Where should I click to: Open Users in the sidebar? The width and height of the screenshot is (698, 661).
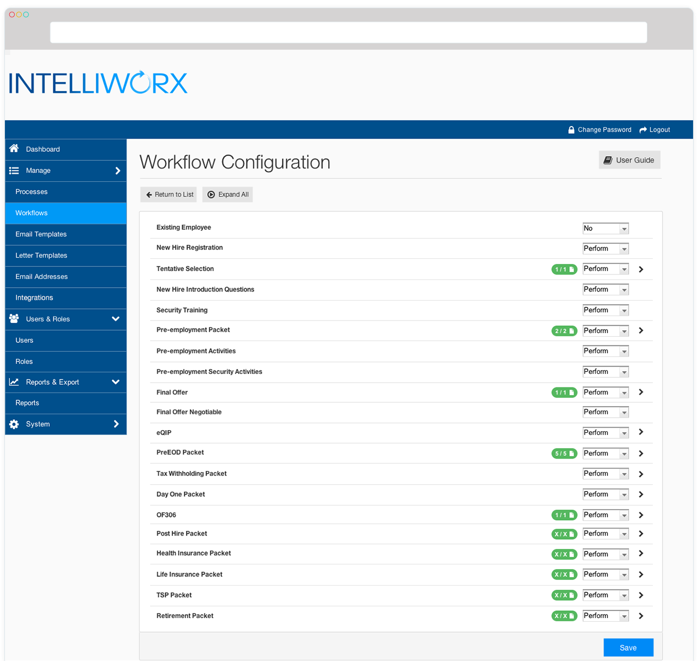pyautogui.click(x=66, y=341)
